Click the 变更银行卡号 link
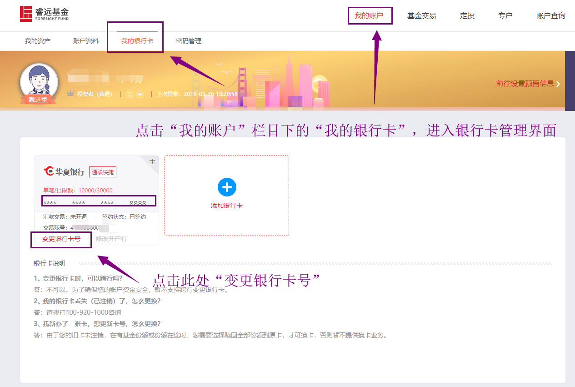 [x=61, y=239]
